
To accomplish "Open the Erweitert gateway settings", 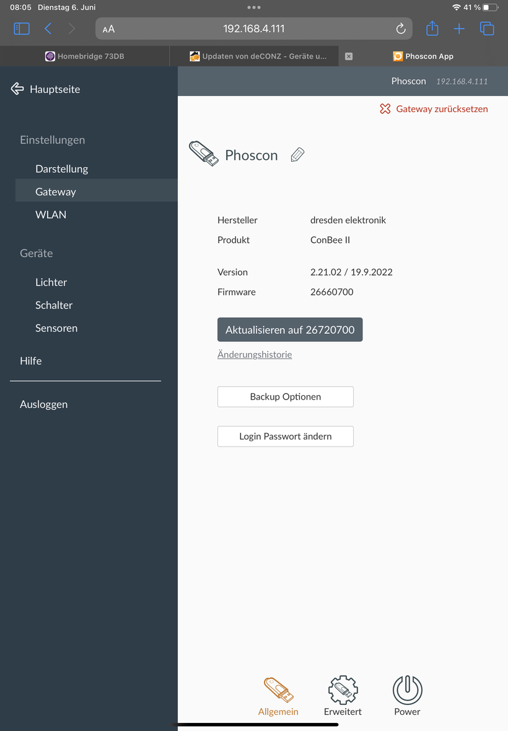I will click(x=343, y=696).
